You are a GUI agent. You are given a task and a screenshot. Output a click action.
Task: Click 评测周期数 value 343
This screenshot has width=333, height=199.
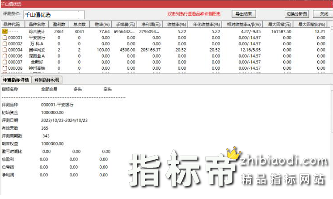pos(46,136)
